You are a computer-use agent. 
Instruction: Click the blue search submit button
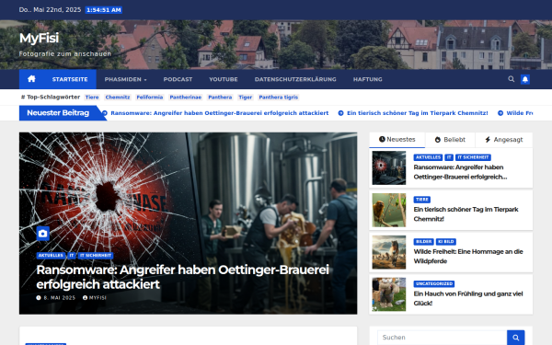point(516,338)
